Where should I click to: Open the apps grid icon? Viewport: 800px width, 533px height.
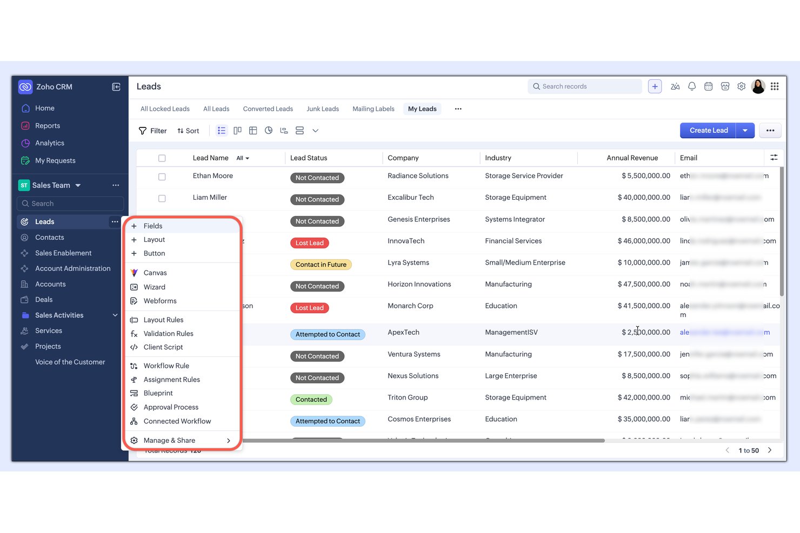tap(775, 86)
